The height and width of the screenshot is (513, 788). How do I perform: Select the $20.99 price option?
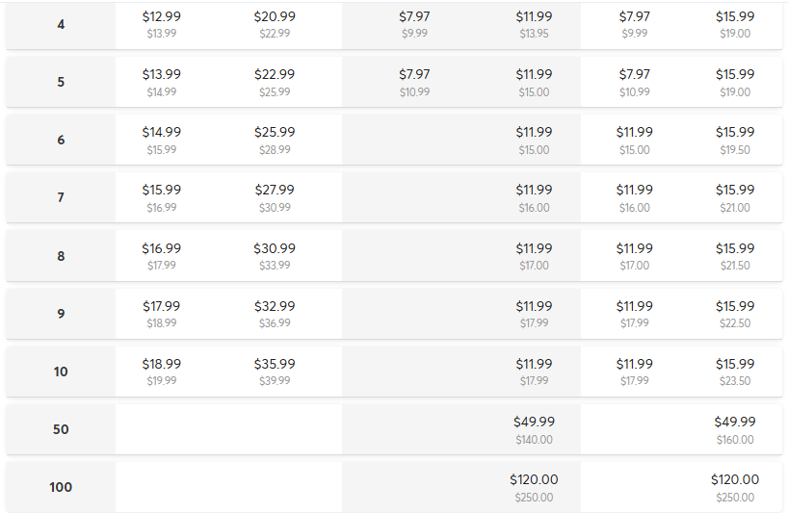coord(275,17)
